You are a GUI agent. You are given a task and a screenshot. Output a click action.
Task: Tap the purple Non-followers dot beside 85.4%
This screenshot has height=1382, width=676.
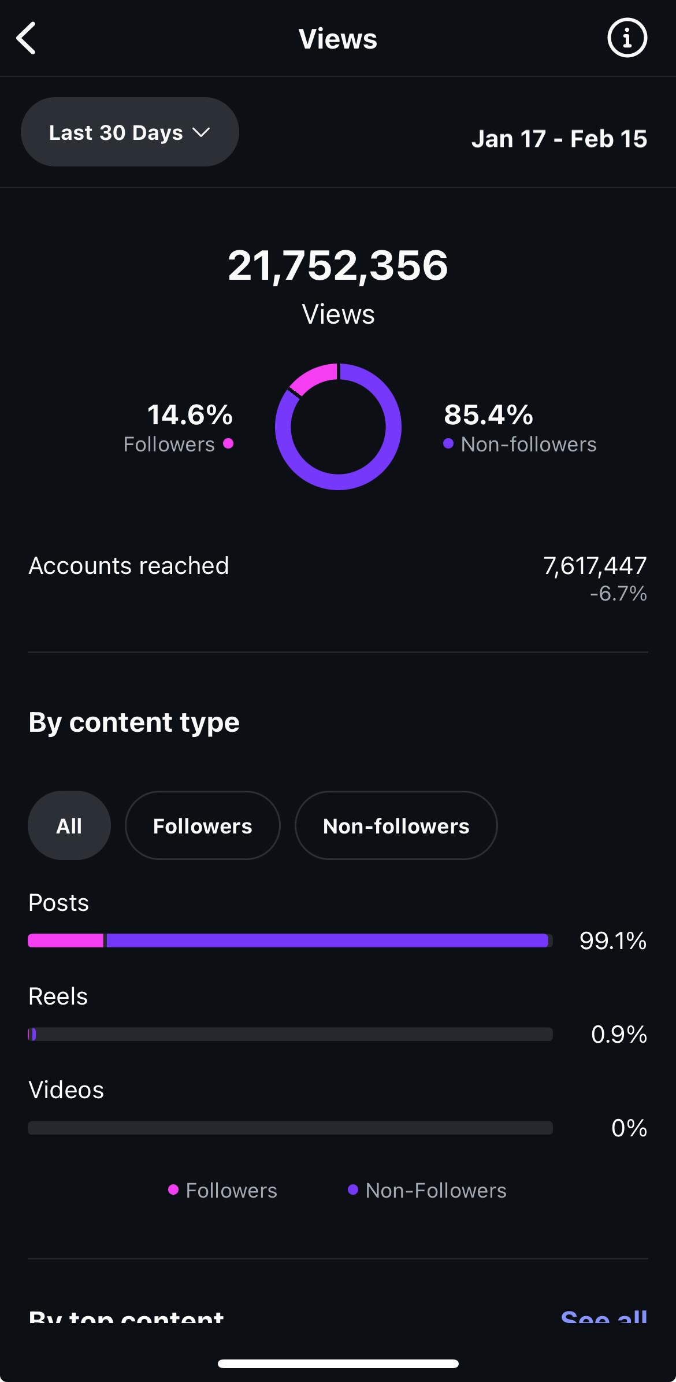[x=448, y=443]
